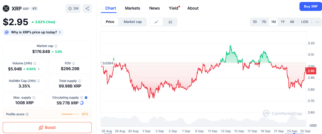Image resolution: width=322 pixels, height=134 pixels.
Task: Toggle LOG scale on chart
Action: [x=305, y=22]
